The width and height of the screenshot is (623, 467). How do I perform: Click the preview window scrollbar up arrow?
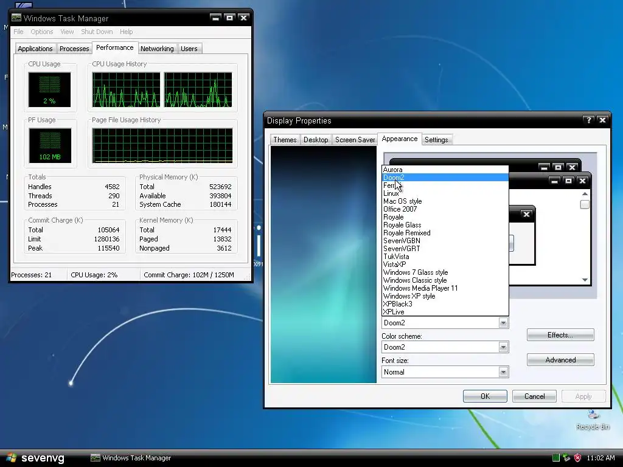(x=585, y=194)
